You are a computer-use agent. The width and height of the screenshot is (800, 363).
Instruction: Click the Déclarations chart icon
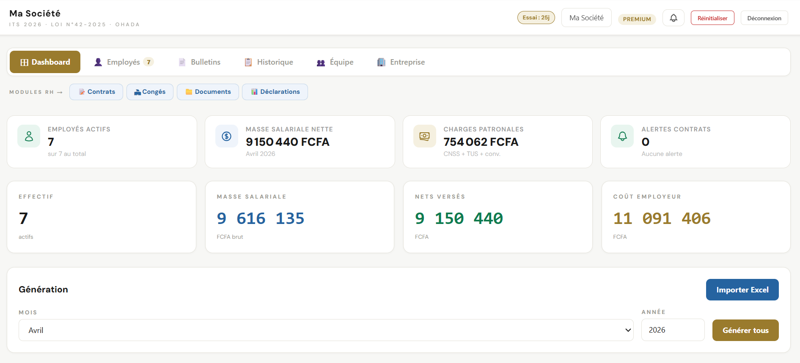point(254,92)
